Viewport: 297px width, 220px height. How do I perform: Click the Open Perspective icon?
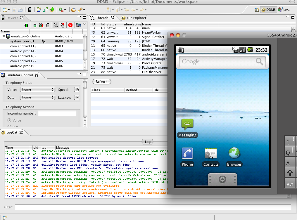click(257, 10)
